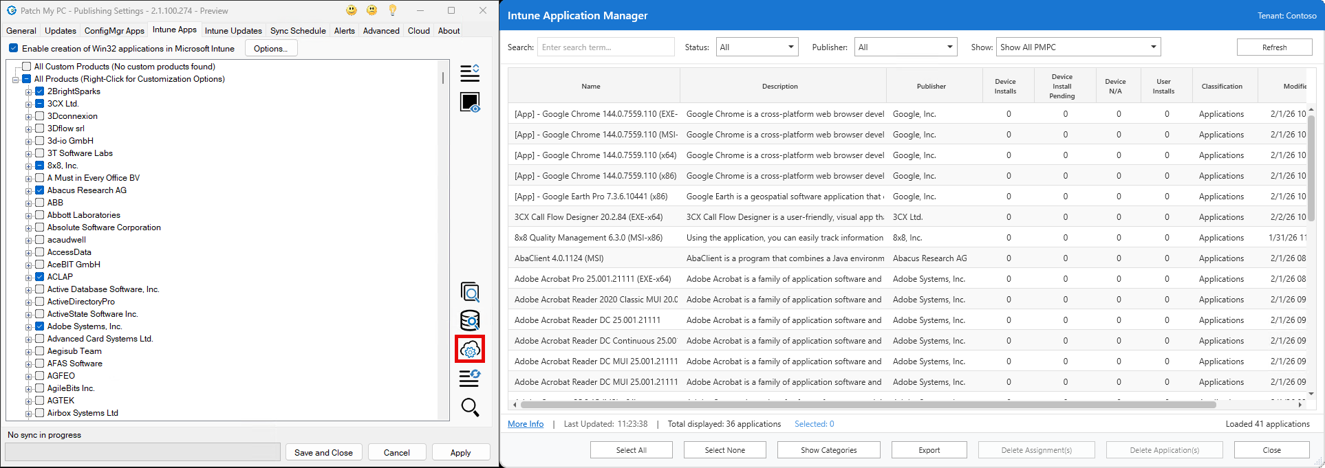Image resolution: width=1325 pixels, height=468 pixels.
Task: Select the AbaClient 4.0.1124 (MSI) row
Action: tap(908, 258)
